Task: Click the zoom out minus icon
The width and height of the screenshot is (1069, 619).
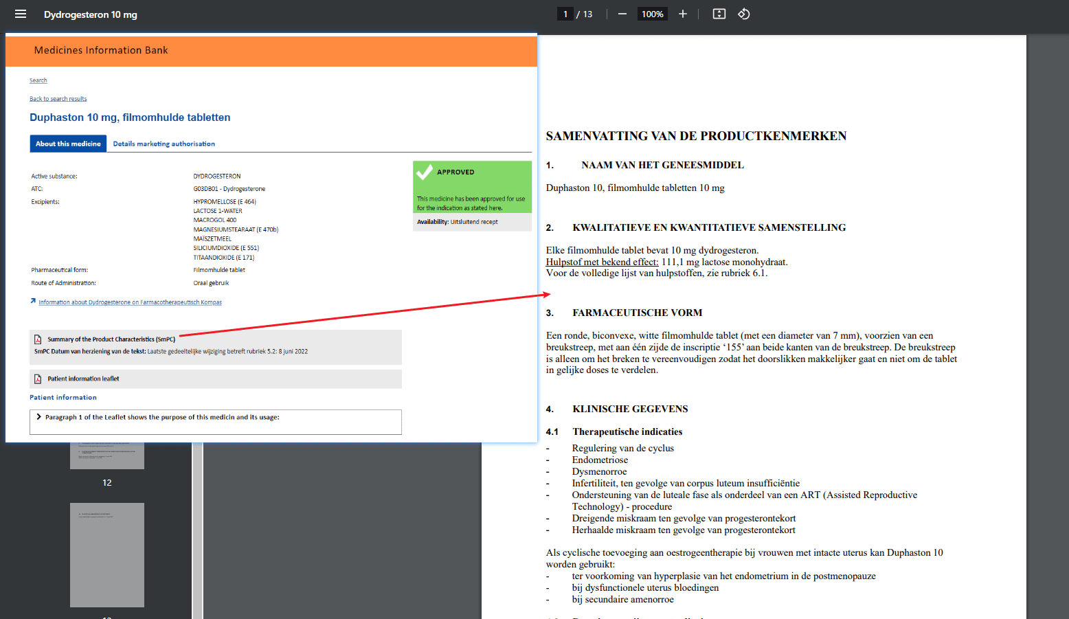Action: click(622, 14)
